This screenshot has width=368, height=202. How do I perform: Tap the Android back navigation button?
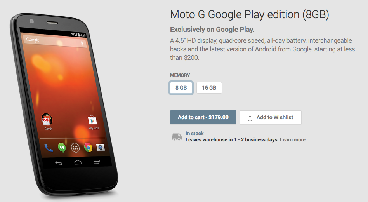coord(59,163)
